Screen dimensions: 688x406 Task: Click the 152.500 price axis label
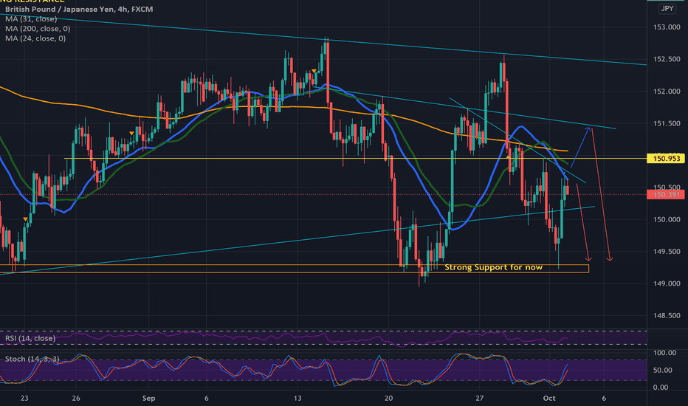667,59
